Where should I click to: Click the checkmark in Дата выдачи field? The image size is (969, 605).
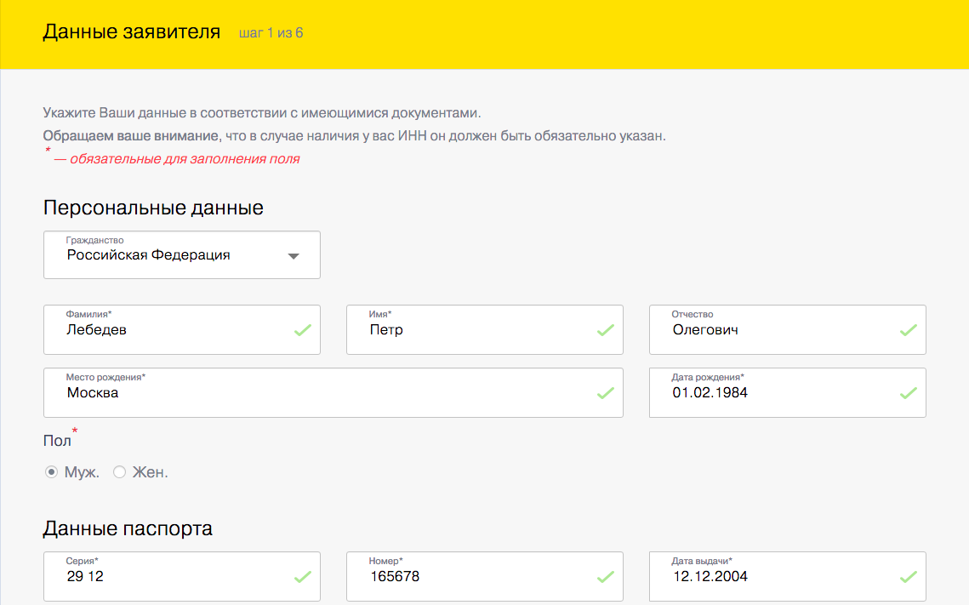[908, 577]
